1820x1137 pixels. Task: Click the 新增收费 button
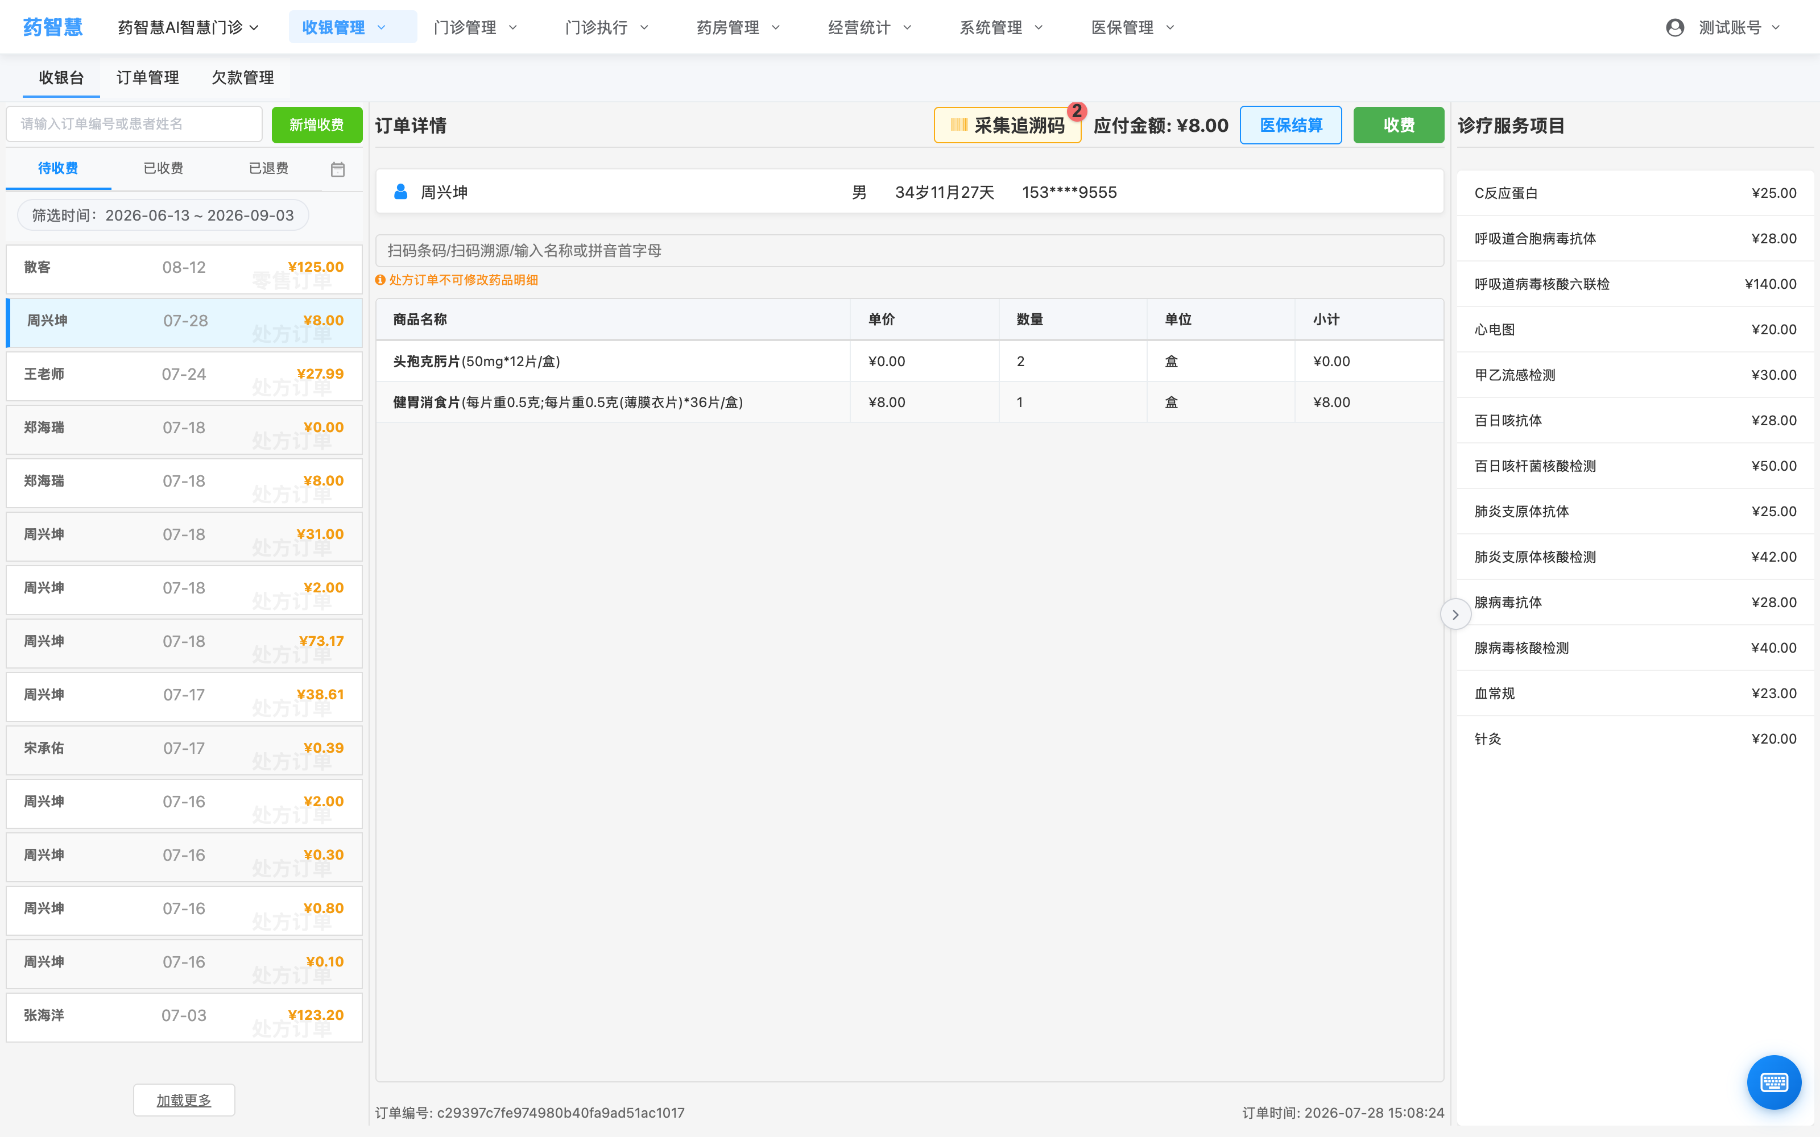click(x=317, y=124)
